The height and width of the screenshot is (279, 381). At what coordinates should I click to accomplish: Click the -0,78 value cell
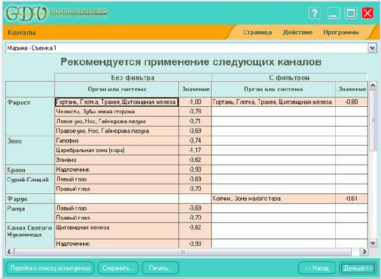[195, 112]
